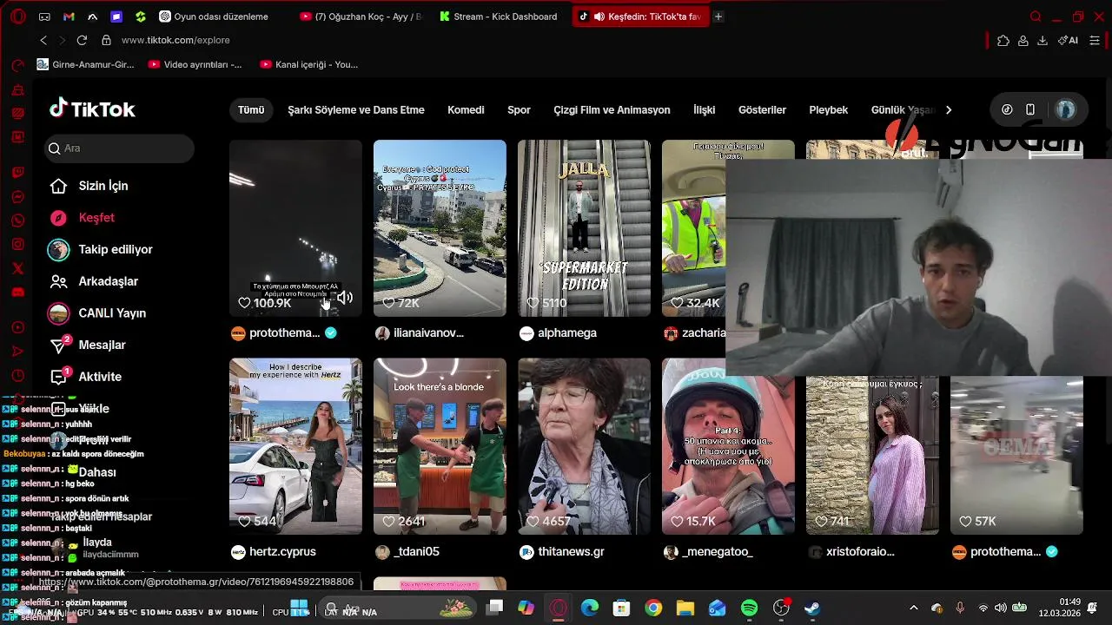Open the Instagram sidebar icon in Opera

[x=17, y=245]
